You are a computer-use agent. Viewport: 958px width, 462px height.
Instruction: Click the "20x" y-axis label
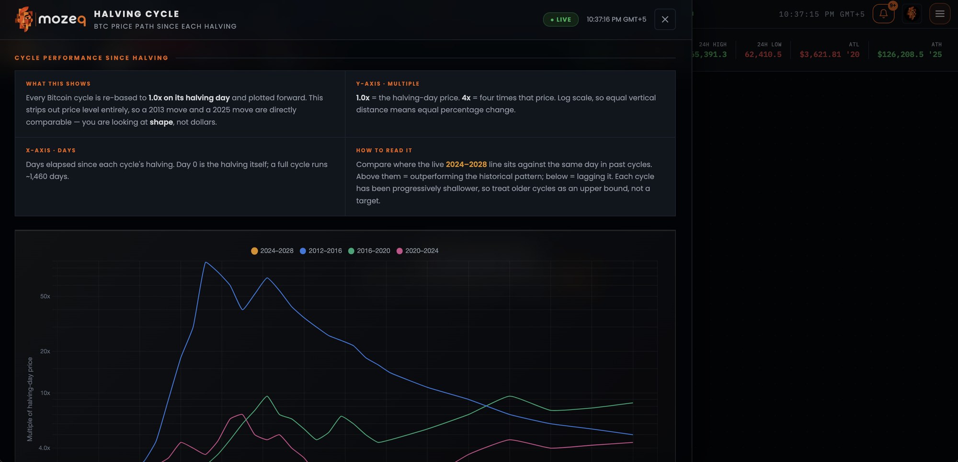pyautogui.click(x=45, y=351)
